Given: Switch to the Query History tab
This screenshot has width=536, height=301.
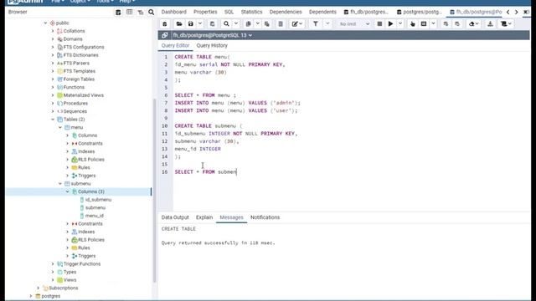Looking at the screenshot, I should pos(212,45).
